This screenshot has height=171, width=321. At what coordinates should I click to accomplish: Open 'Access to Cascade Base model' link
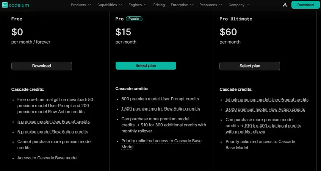point(47,158)
